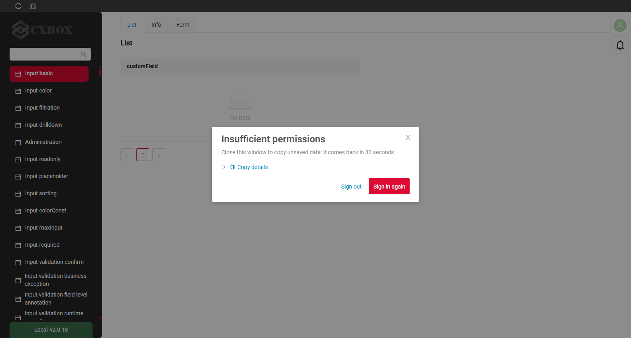Open the notifications bell

(x=620, y=45)
